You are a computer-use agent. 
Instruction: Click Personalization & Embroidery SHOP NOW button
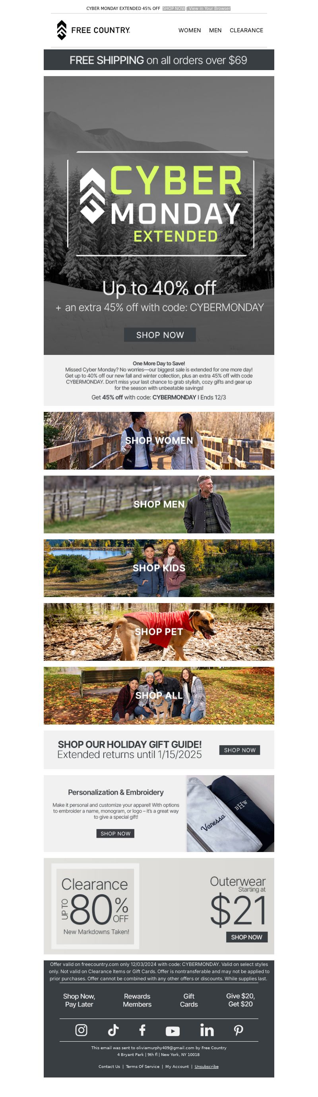click(x=115, y=833)
